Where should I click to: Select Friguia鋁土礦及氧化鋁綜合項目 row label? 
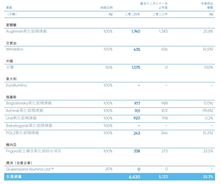(34, 151)
